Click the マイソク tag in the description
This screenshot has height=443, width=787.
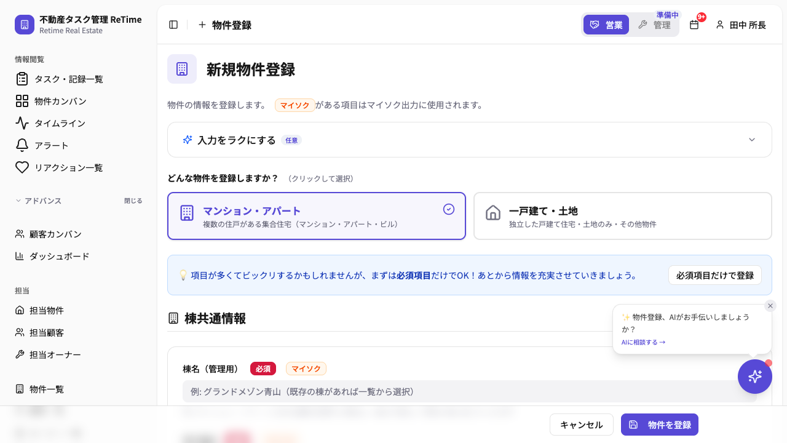(295, 105)
